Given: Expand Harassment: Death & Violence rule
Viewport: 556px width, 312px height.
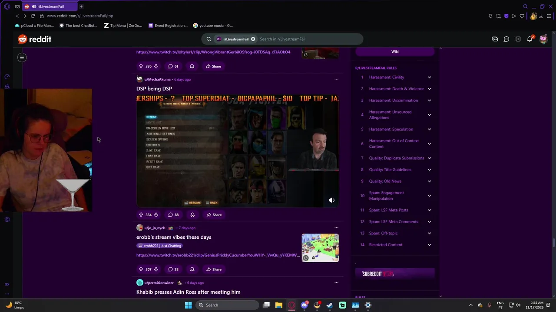Looking at the screenshot, I should point(429,89).
